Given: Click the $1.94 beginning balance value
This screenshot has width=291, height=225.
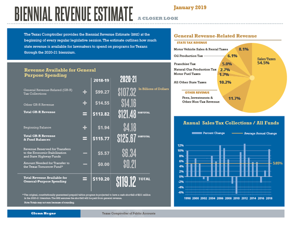Looking at the screenshot, I should pyautogui.click(x=104, y=128).
